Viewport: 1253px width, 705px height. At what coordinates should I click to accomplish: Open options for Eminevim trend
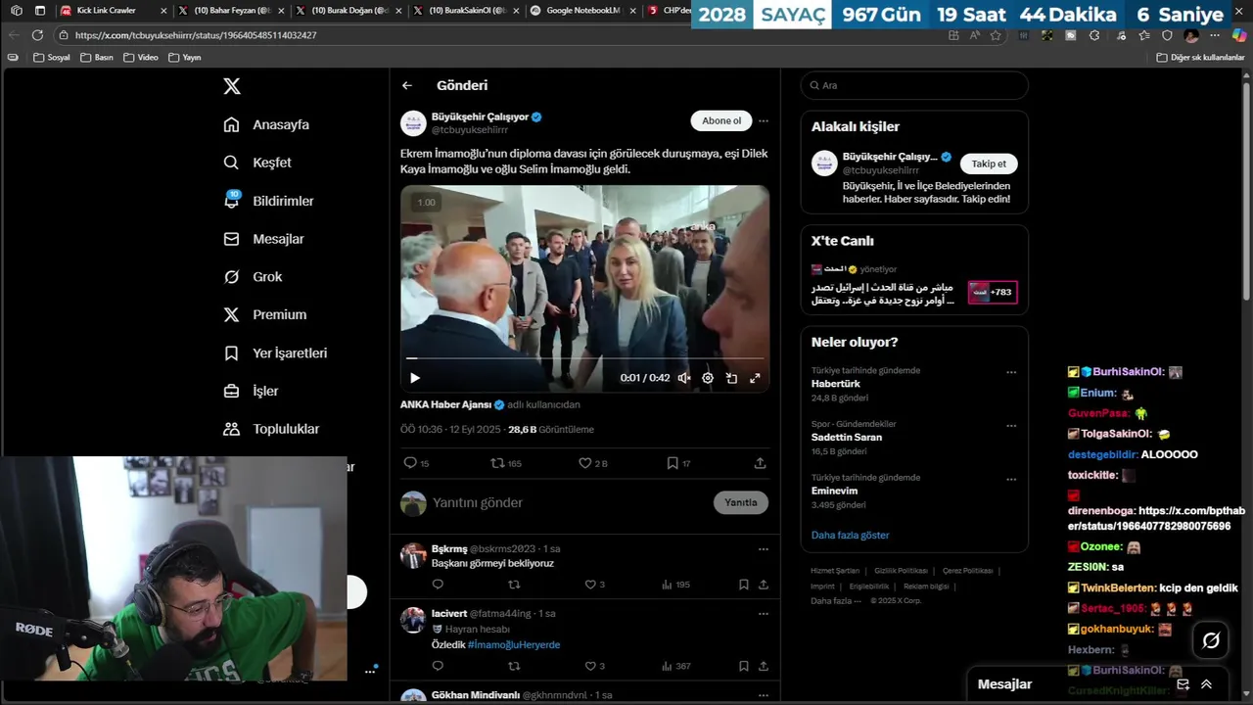point(1011,480)
